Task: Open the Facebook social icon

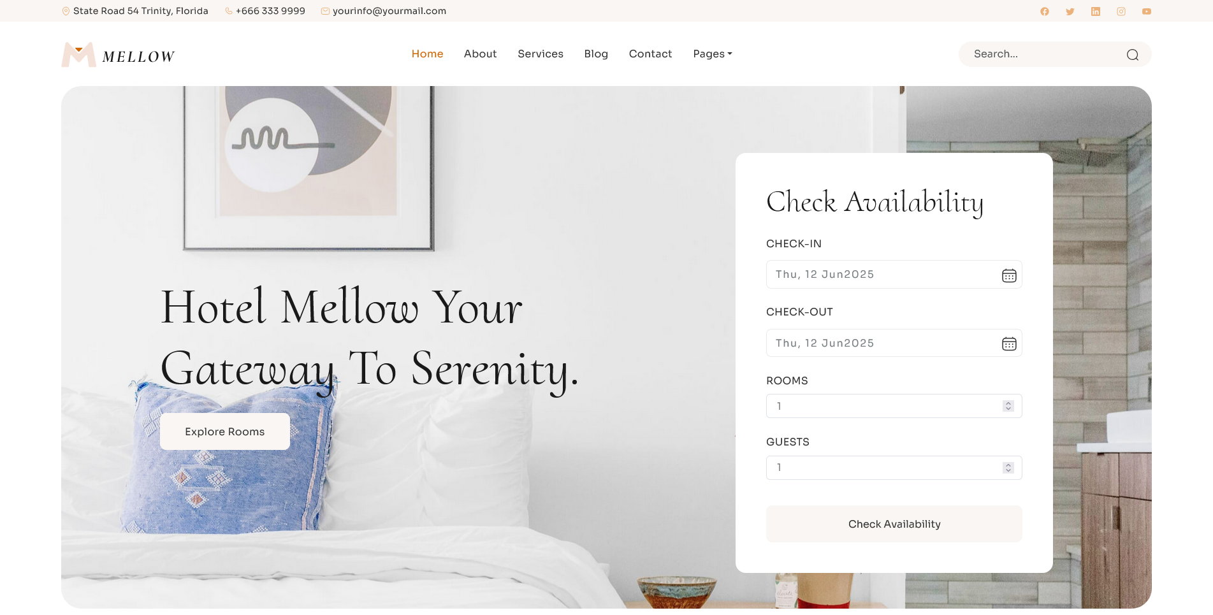Action: (x=1044, y=11)
